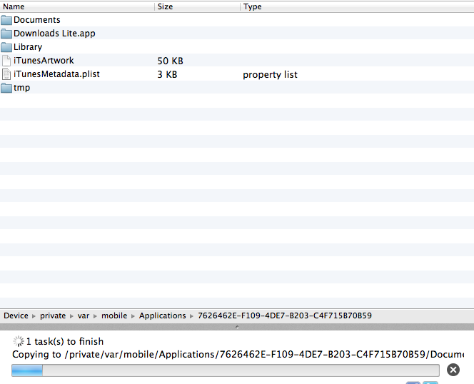Click the copy progress bar

tap(226, 370)
